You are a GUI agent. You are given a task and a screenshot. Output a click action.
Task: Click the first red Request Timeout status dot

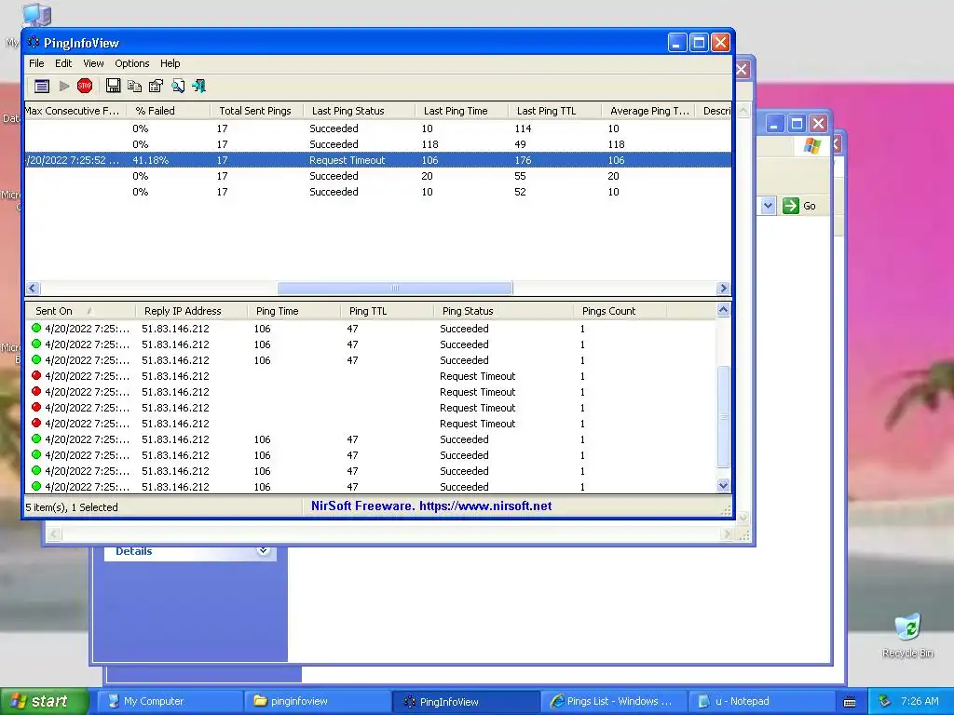click(36, 376)
